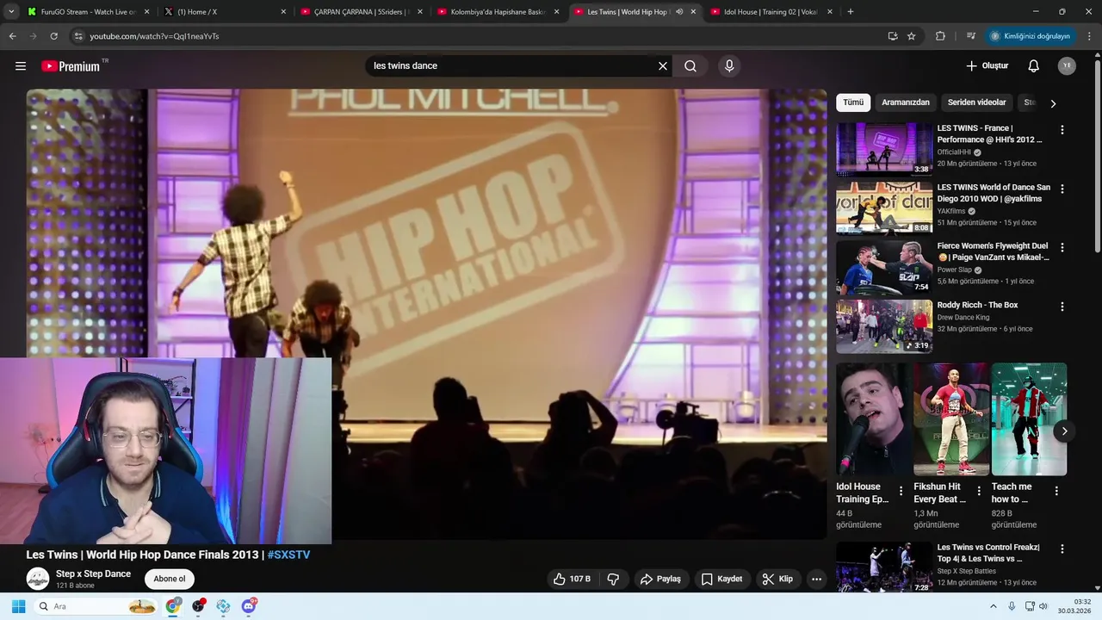The width and height of the screenshot is (1102, 620).
Task: Select the Tümü filter chip
Action: (x=853, y=102)
